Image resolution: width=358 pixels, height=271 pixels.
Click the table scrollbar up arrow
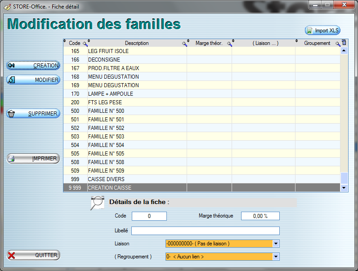(345, 51)
